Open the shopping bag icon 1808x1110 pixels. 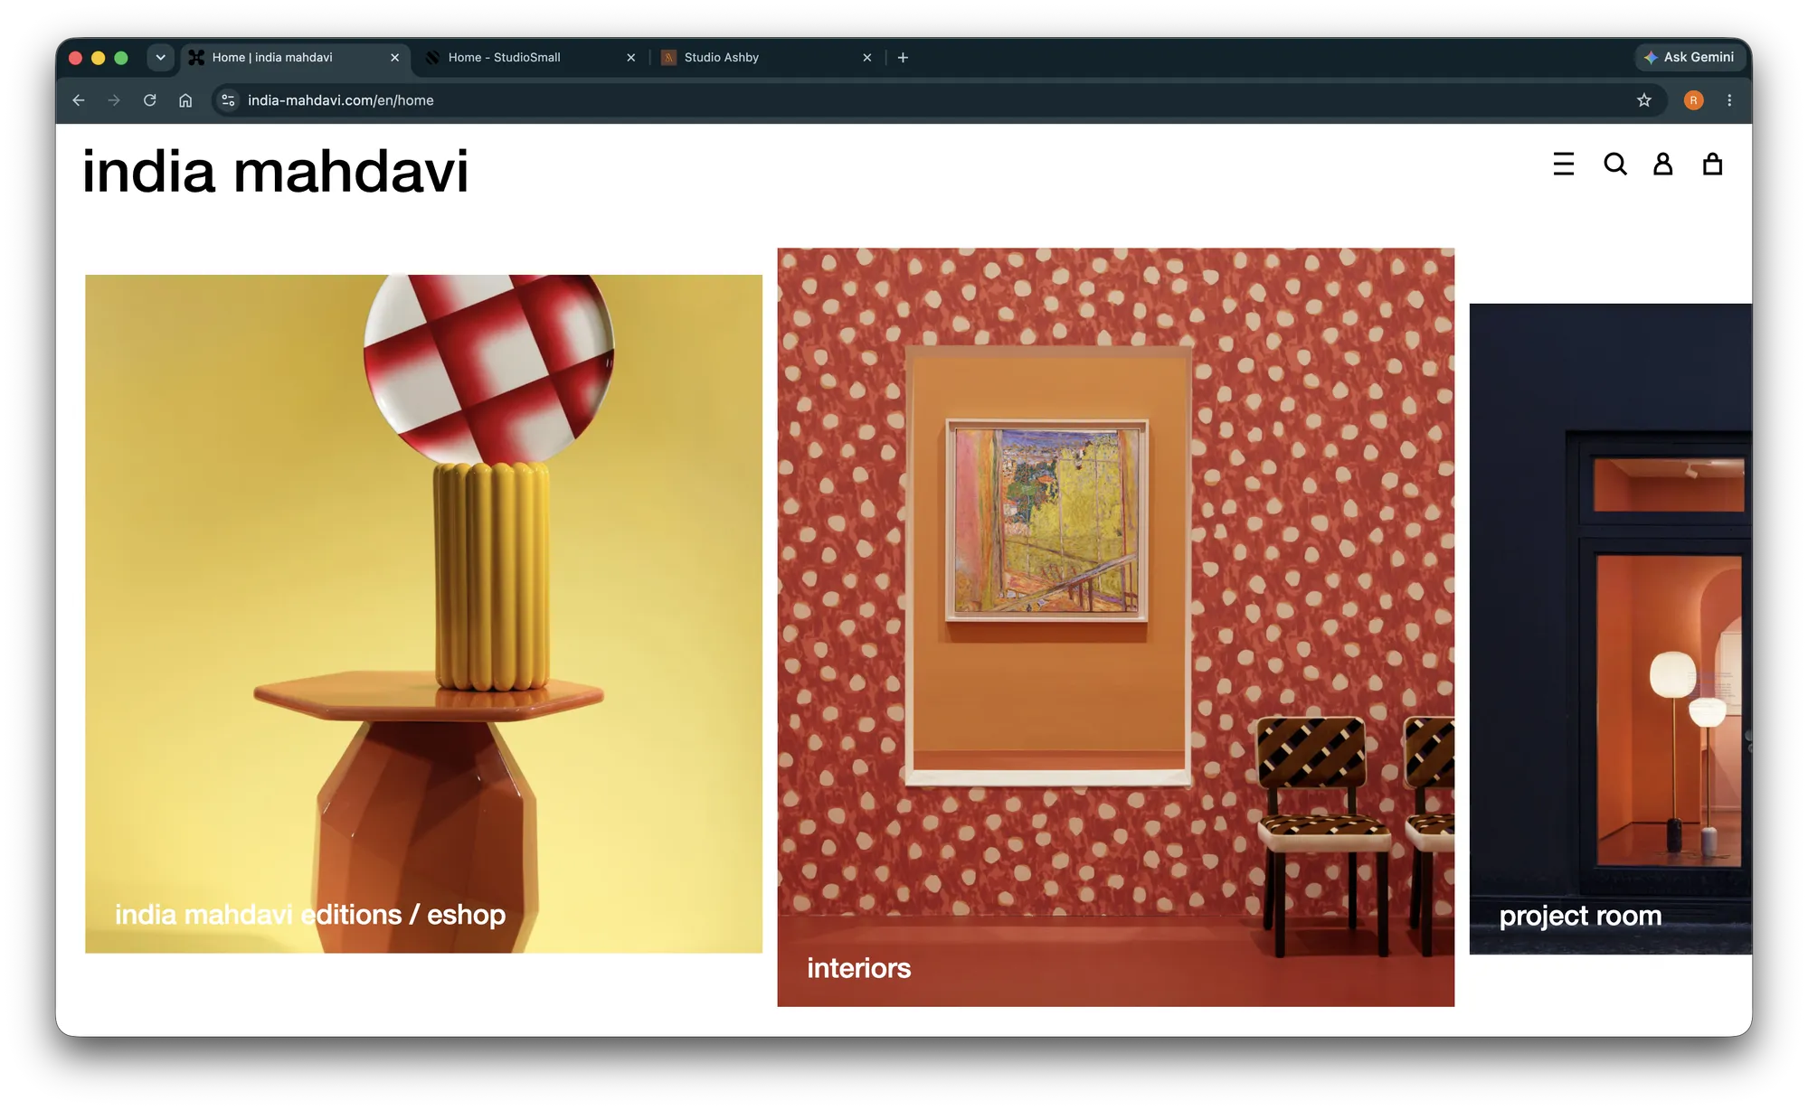(1711, 164)
